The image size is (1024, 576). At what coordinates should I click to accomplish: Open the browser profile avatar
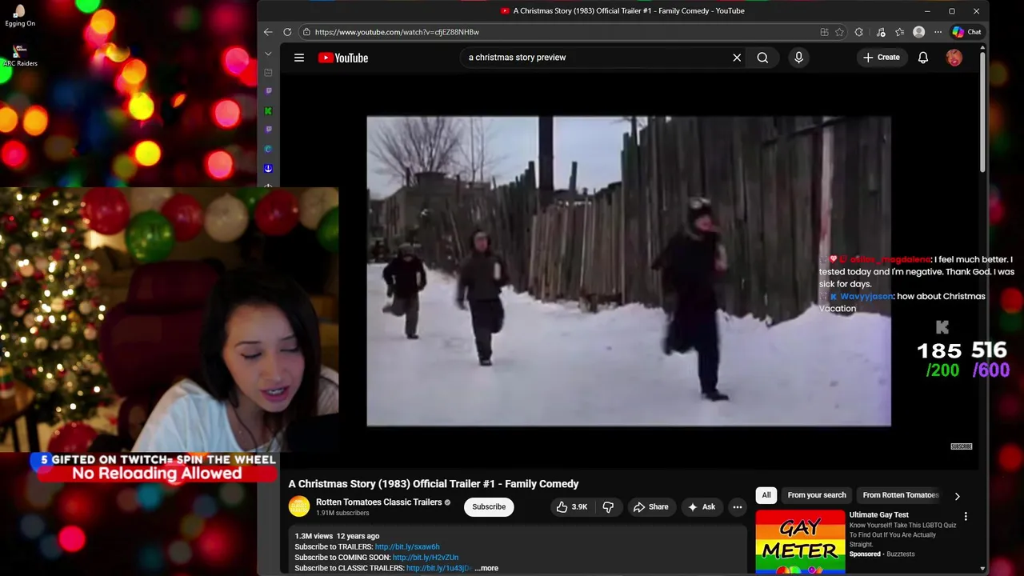(x=919, y=32)
